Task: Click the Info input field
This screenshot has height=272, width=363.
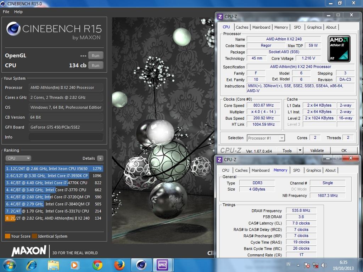Action: (66, 137)
